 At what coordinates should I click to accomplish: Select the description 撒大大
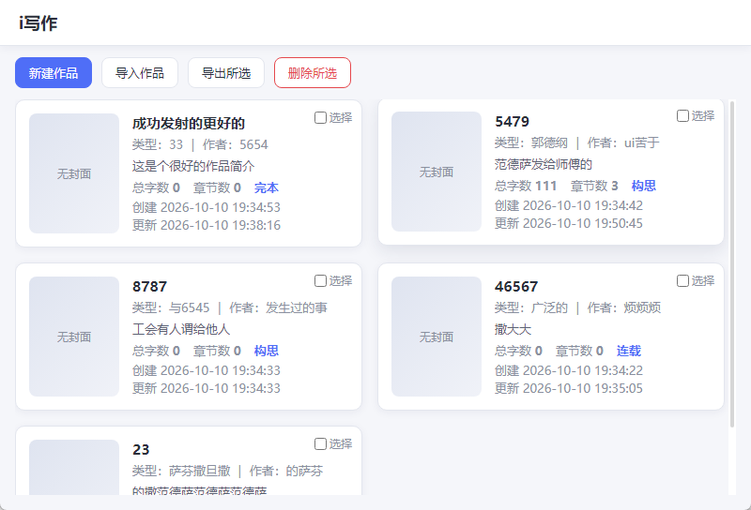click(513, 329)
